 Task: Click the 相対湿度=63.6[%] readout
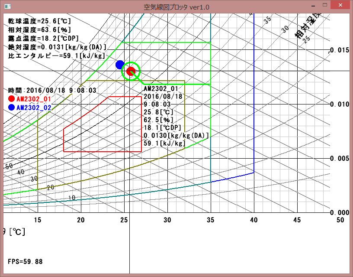pyautogui.click(x=40, y=29)
